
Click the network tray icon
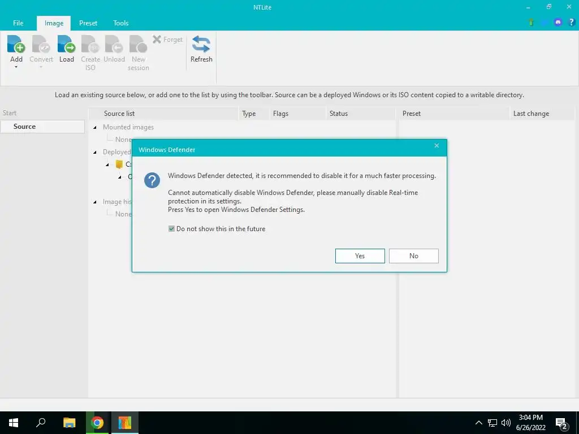[x=492, y=423]
